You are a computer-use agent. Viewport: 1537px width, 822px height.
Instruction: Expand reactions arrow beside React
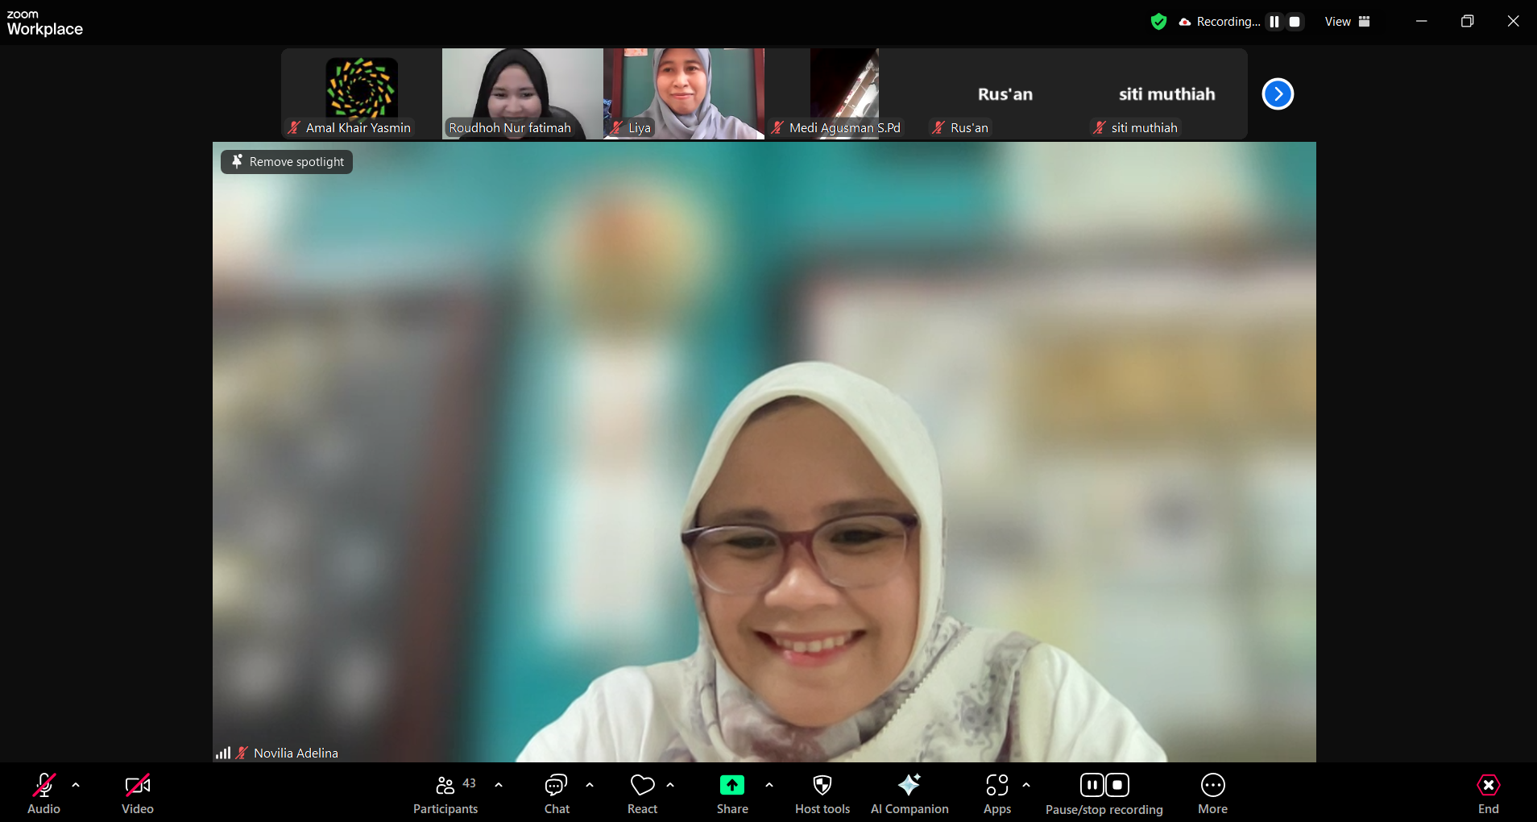click(670, 784)
